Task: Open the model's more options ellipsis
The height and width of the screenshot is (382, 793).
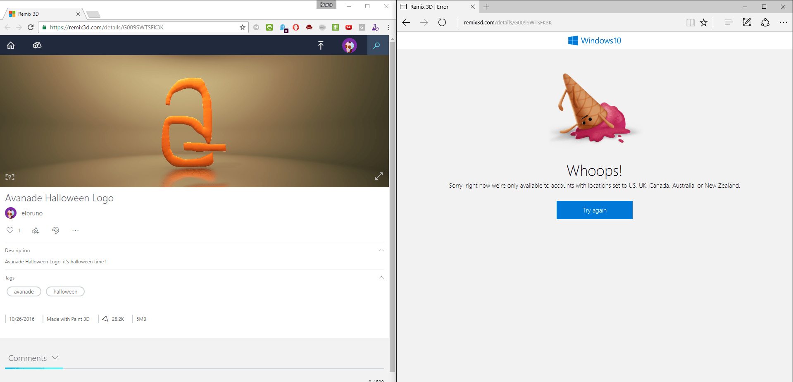Action: 75,231
